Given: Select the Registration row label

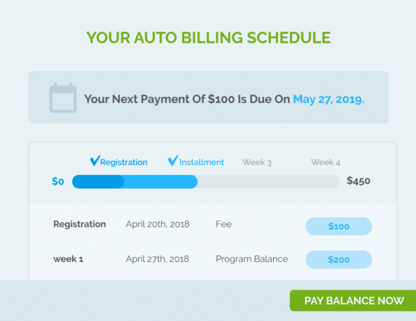Looking at the screenshot, I should tap(79, 225).
